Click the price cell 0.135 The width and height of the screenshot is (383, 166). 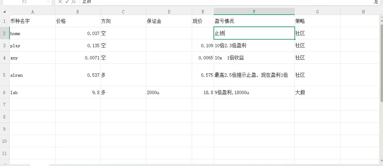78,45
